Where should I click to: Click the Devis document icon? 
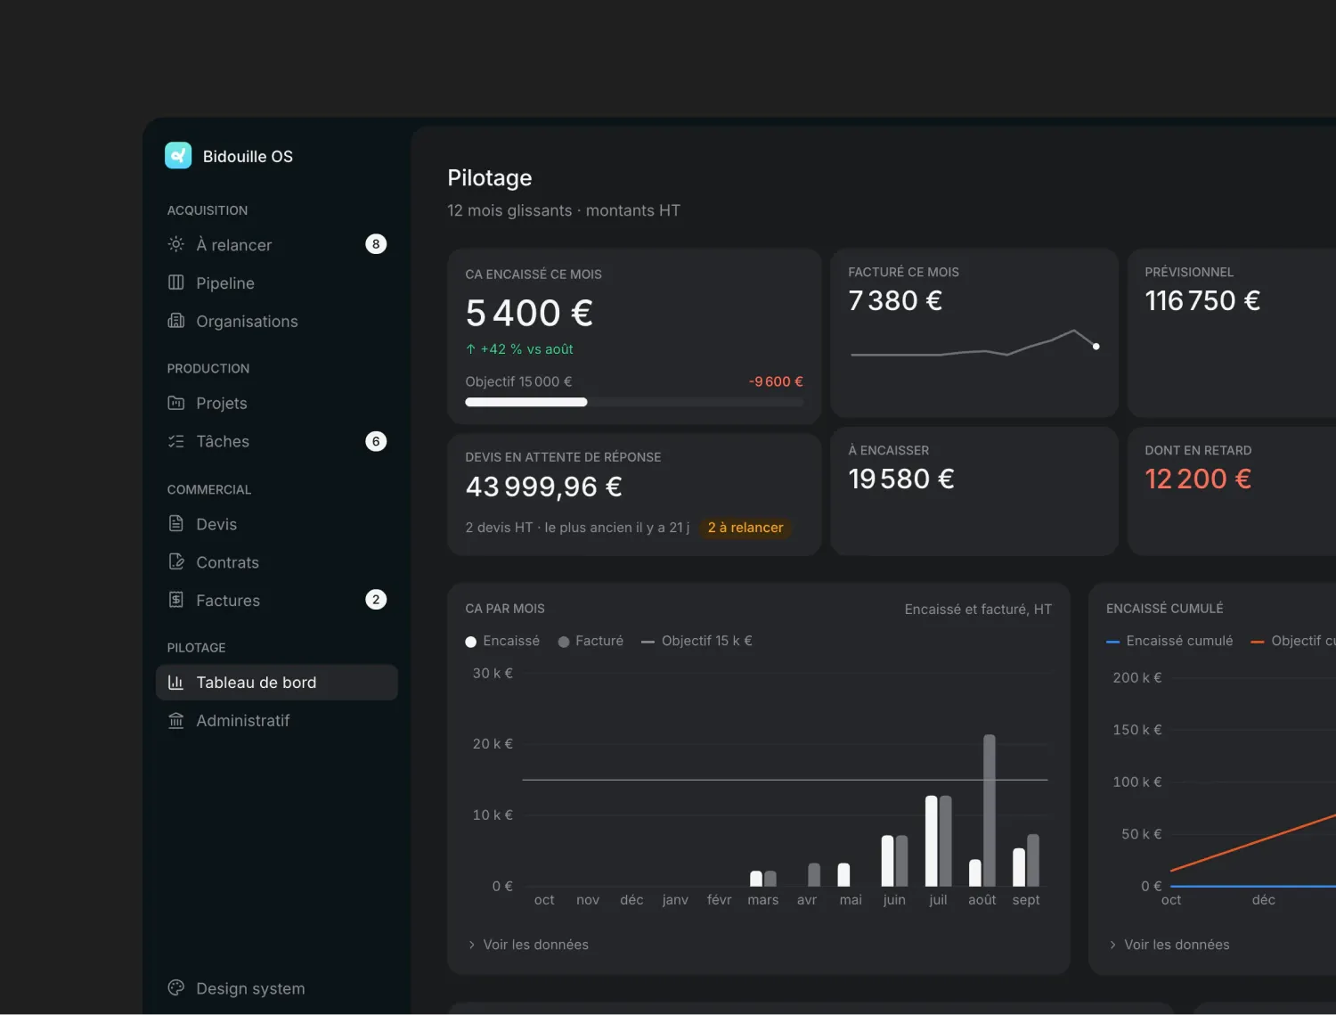176,524
